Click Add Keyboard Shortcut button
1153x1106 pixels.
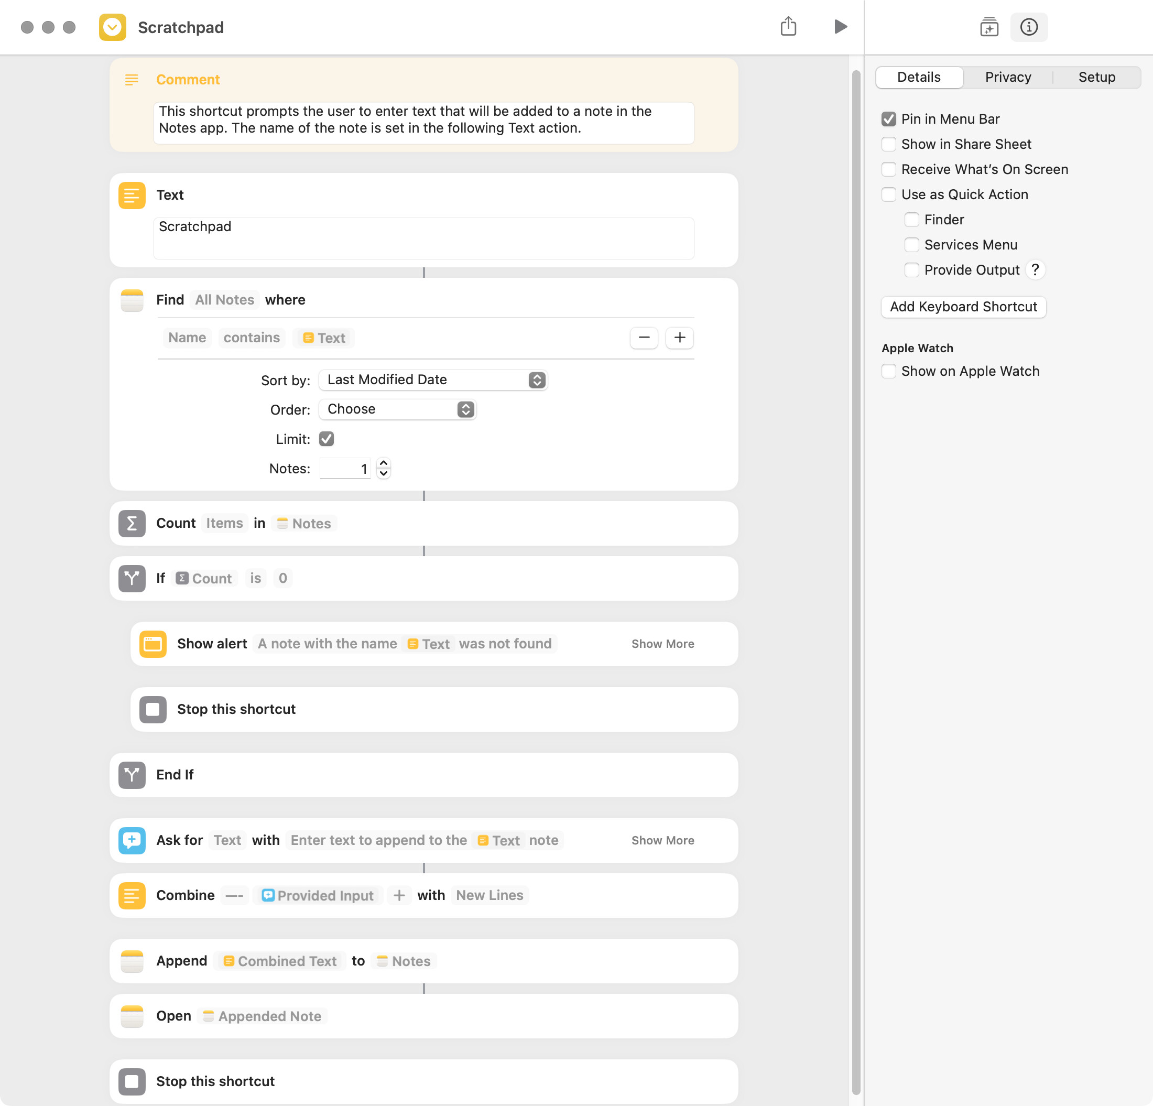tap(963, 307)
